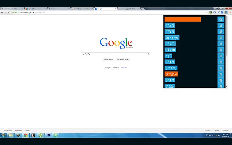Choose the wide-eyebrow Lenny face
Viewport: 232px width, 145px height.
point(171,68)
